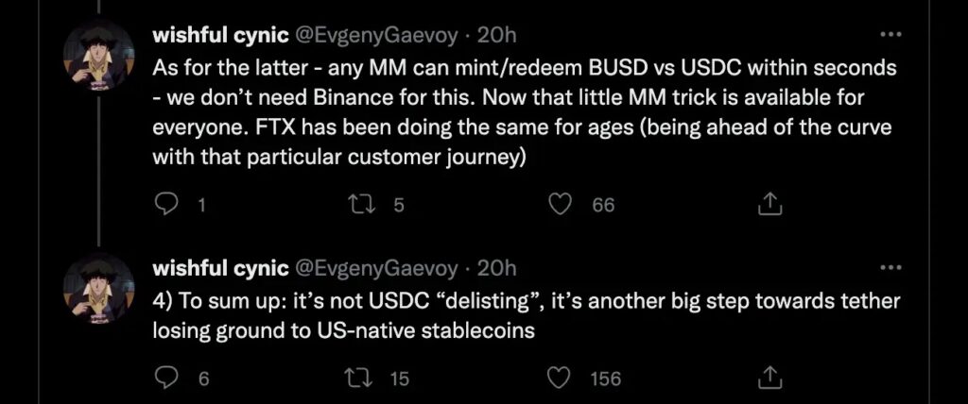
Task: Click @EvgenyGaevoy handle on second tweet
Action: pos(378,269)
